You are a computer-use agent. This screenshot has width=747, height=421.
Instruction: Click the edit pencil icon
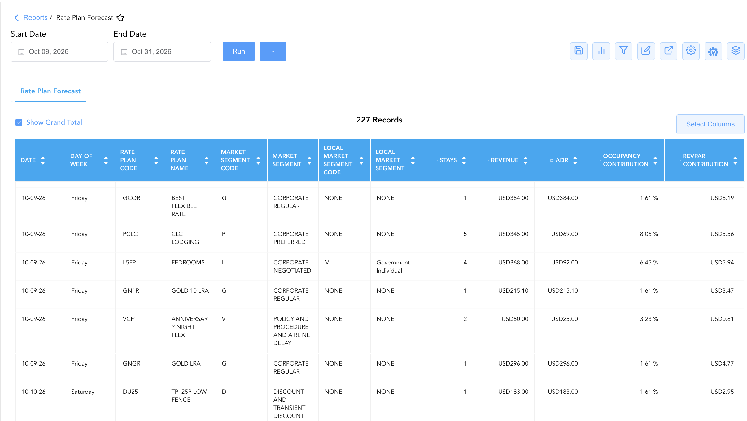[x=646, y=51]
